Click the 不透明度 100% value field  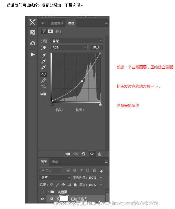point(92,177)
